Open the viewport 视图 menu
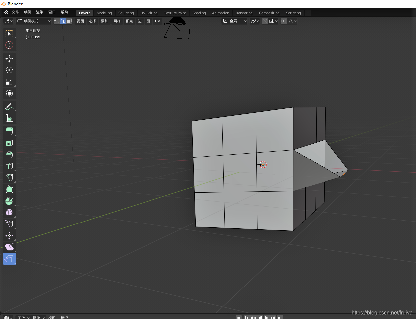The image size is (416, 319). coord(80,21)
